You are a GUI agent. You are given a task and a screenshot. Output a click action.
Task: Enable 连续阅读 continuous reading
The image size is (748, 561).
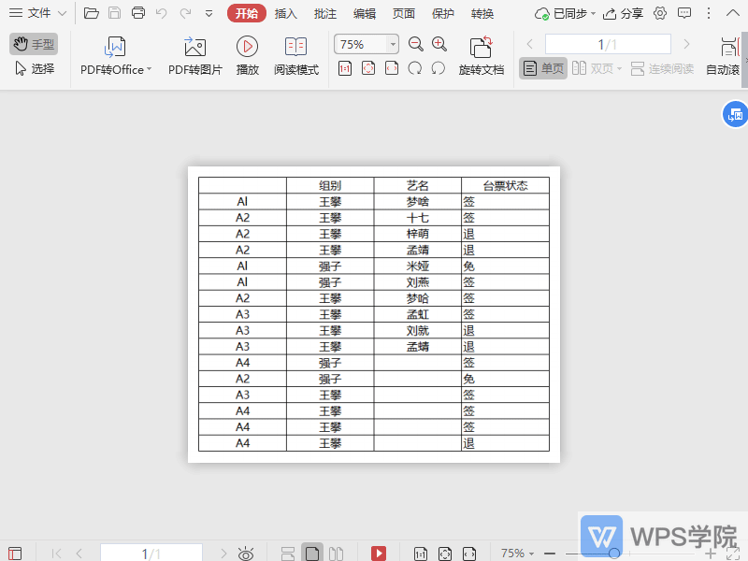tap(662, 68)
